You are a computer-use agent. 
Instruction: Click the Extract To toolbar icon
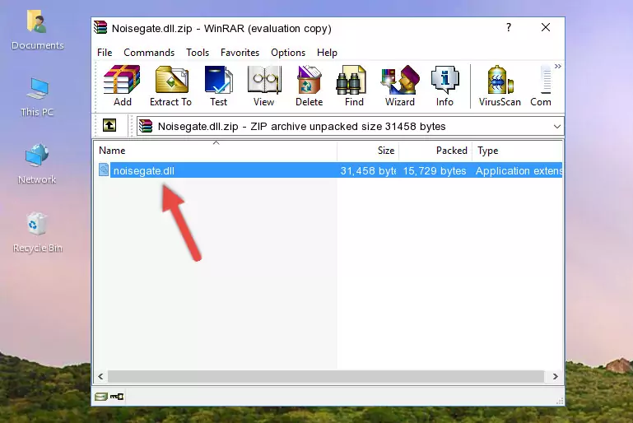point(170,86)
